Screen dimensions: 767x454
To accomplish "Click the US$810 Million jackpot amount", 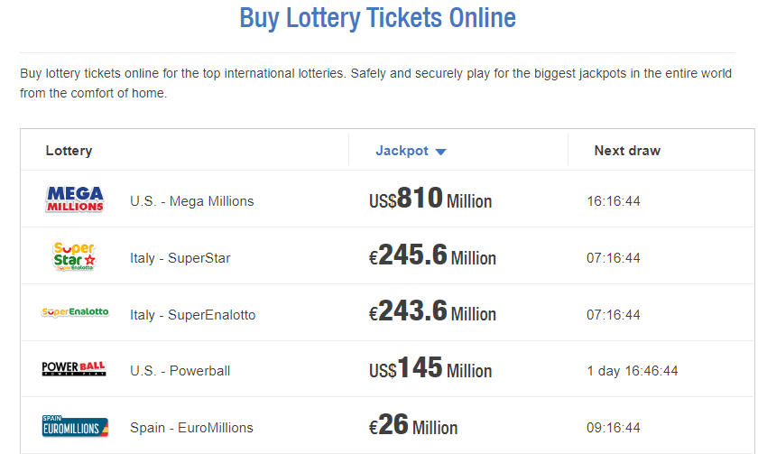I will pos(430,199).
